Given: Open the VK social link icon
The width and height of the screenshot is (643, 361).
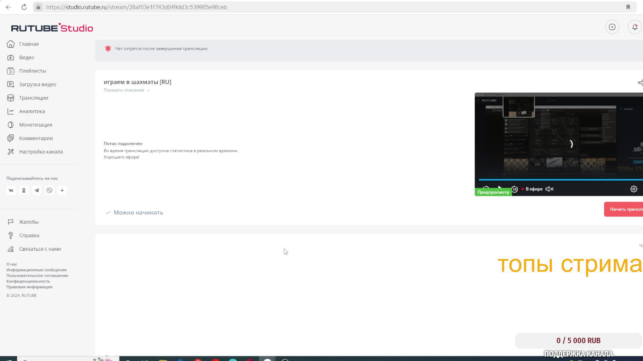Looking at the screenshot, I should point(11,190).
